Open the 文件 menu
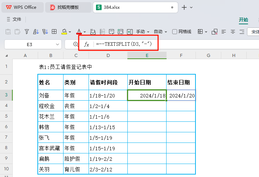The width and height of the screenshot is (259, 177). [14, 19]
